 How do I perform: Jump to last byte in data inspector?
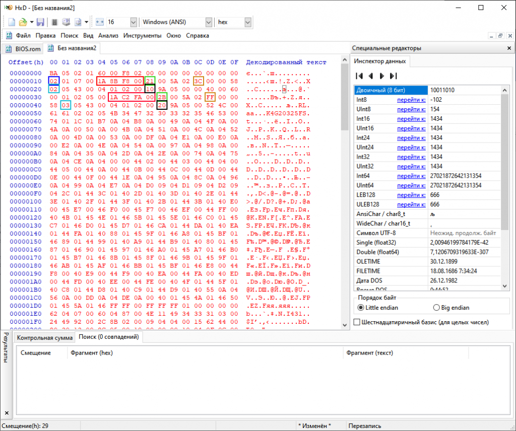click(x=393, y=76)
